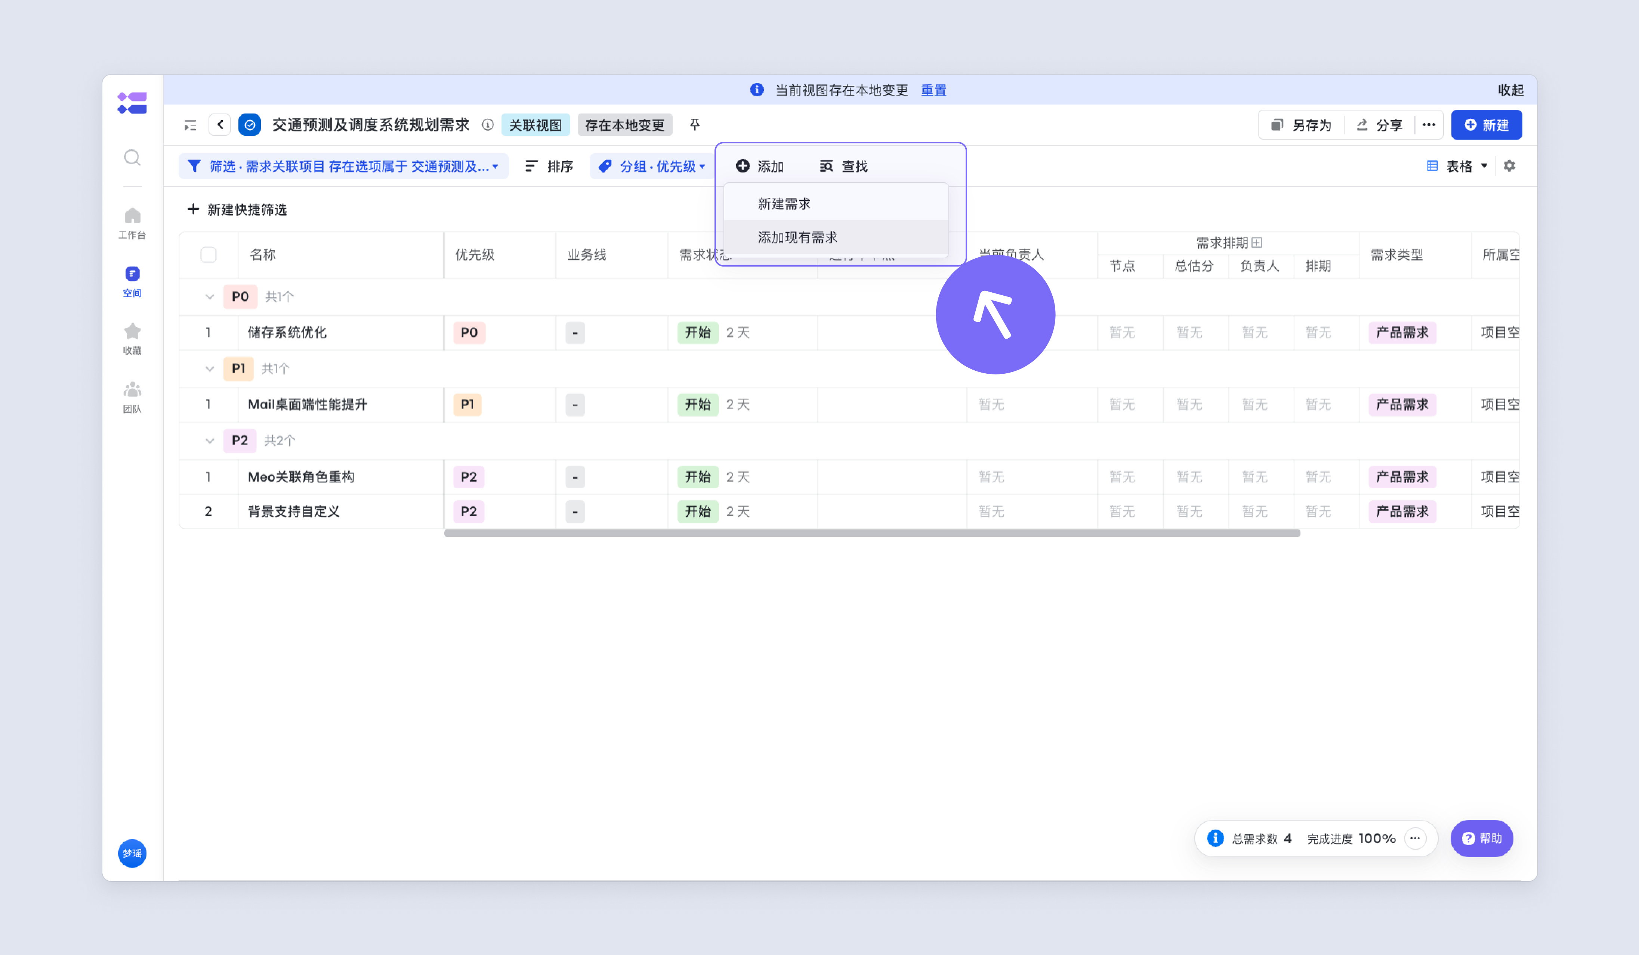This screenshot has width=1639, height=955.
Task: Click 产品需求 type in Meo关联角色重构 row
Action: [1402, 477]
